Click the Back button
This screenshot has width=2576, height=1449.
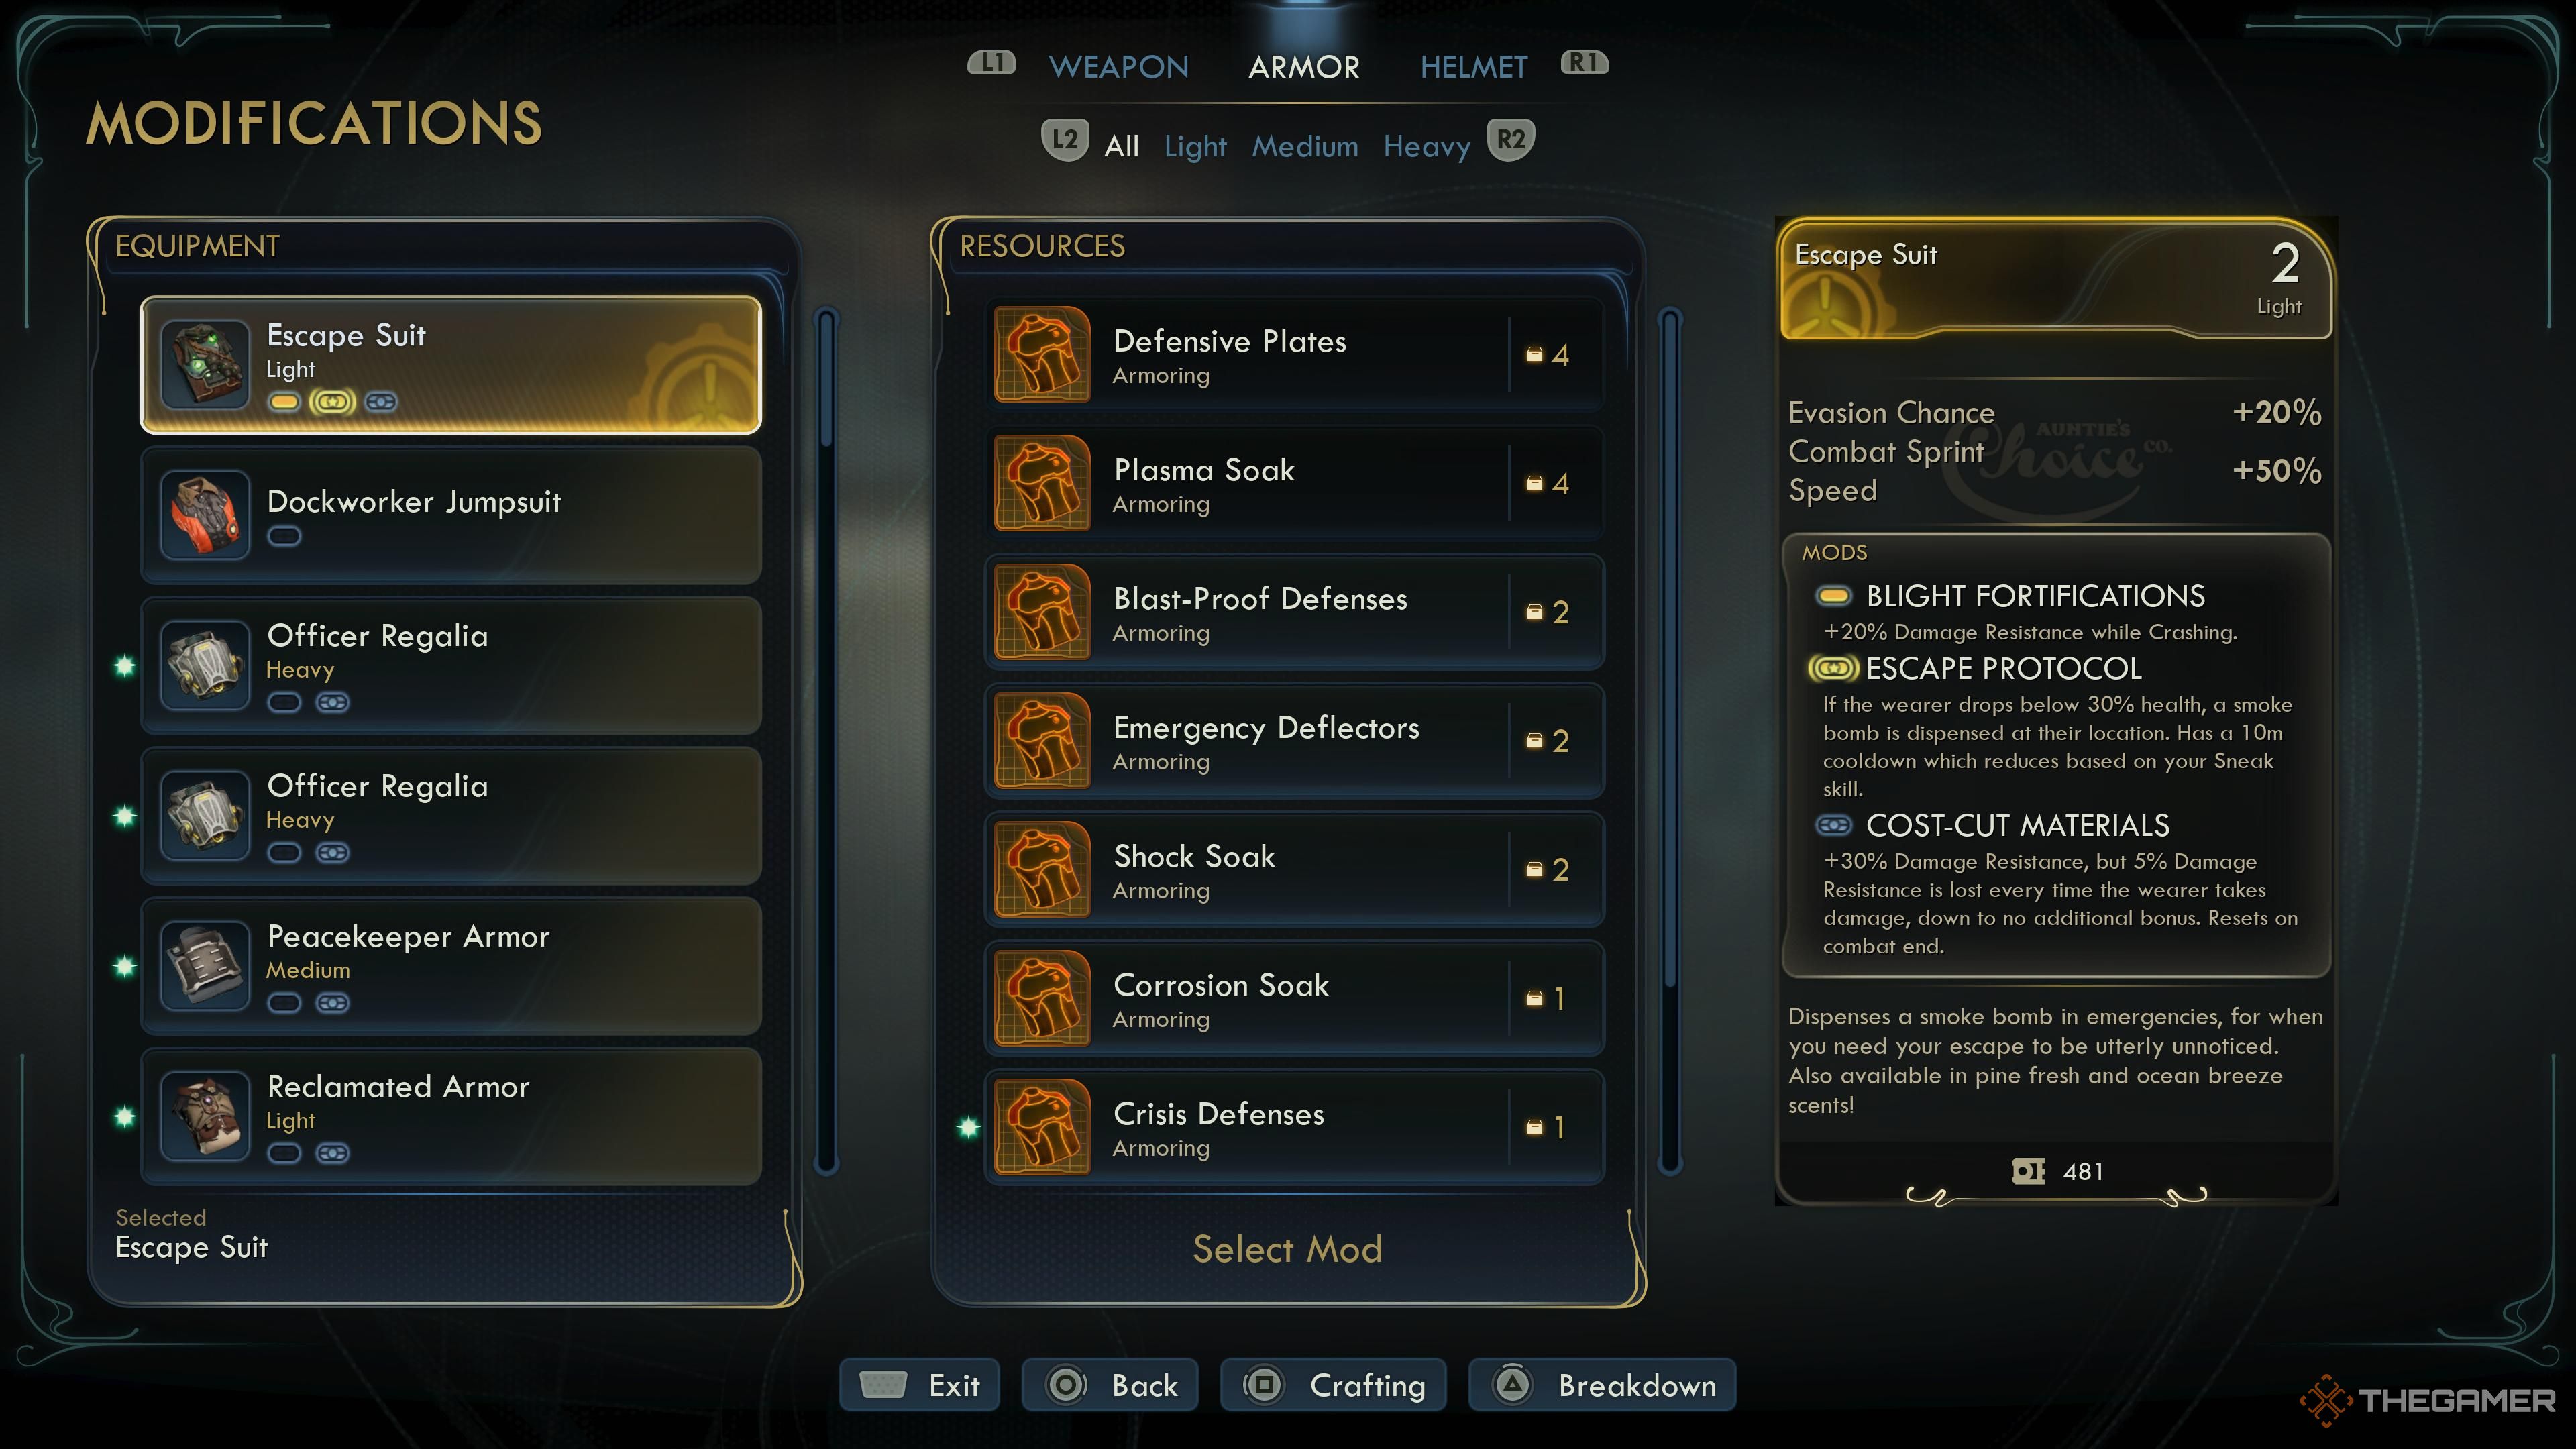(x=1110, y=1385)
